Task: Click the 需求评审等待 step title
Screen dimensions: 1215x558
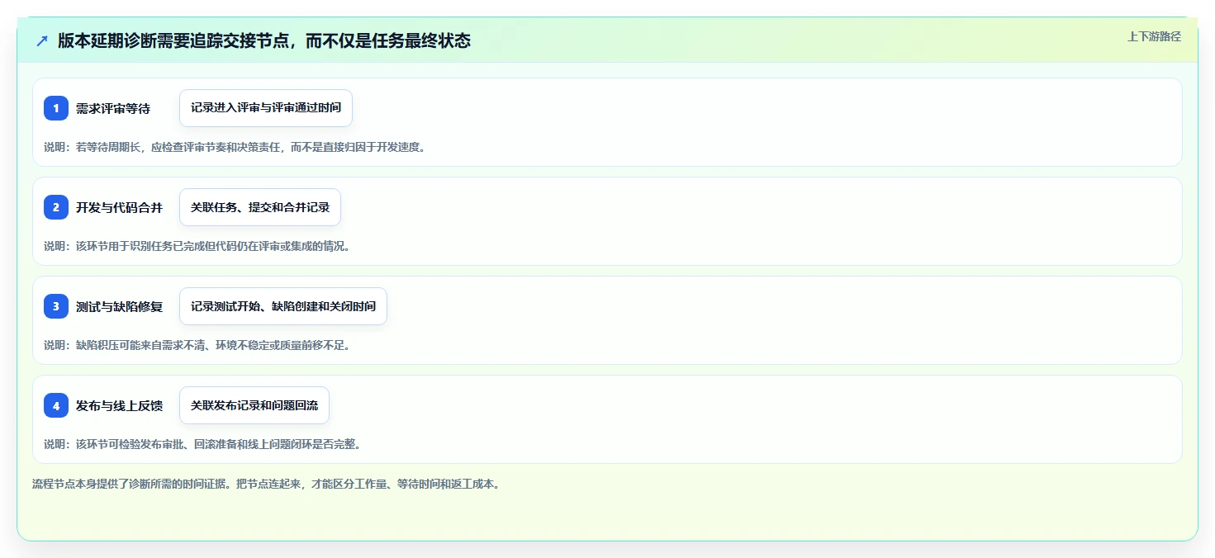Action: click(x=113, y=108)
